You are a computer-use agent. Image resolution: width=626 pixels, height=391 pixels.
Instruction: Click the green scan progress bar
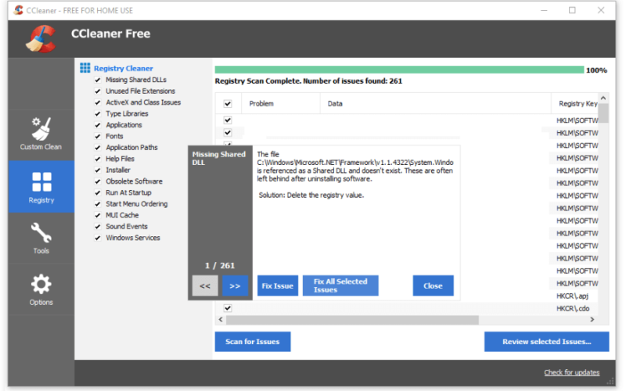[399, 70]
